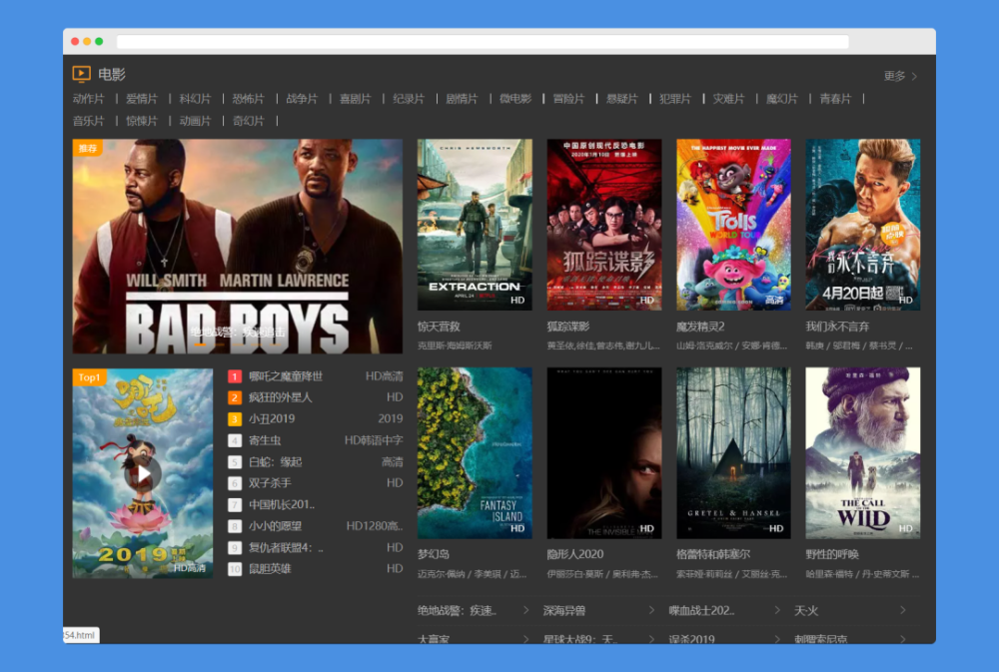Open The Call of the Wild poster
Screen dimensions: 999x672
[x=863, y=453]
